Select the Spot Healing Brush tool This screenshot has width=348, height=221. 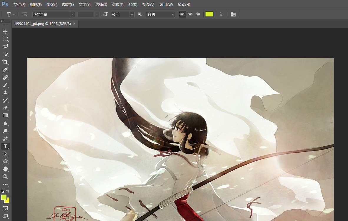point(5,77)
